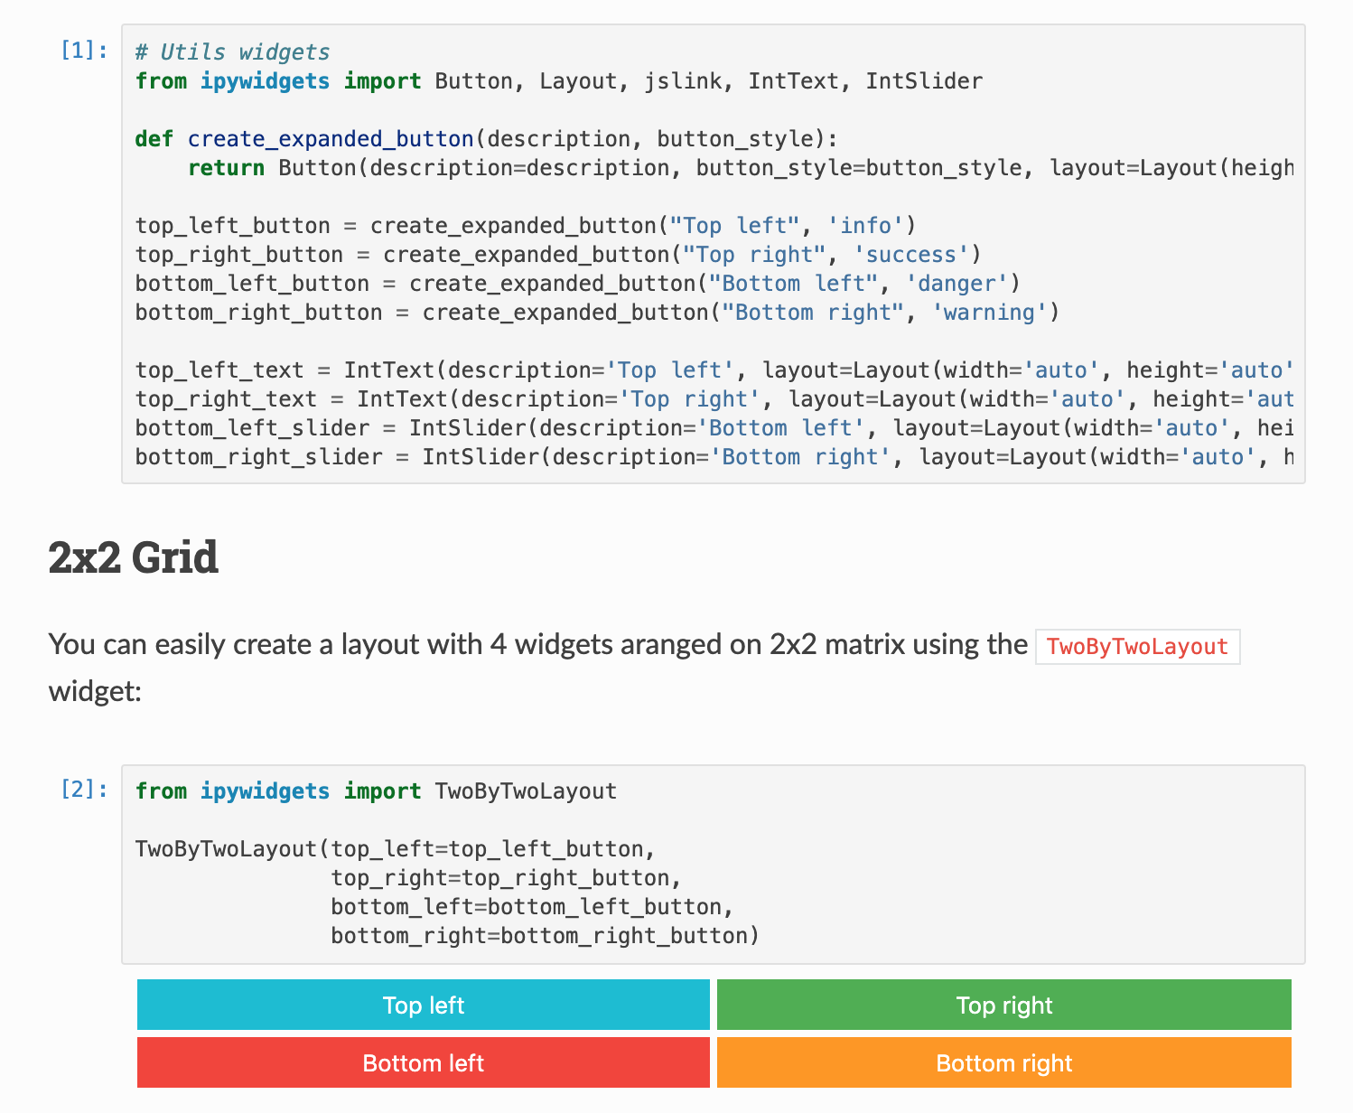Image resolution: width=1353 pixels, height=1113 pixels.
Task: Click the cyan "Top left" button
Action: (423, 1005)
